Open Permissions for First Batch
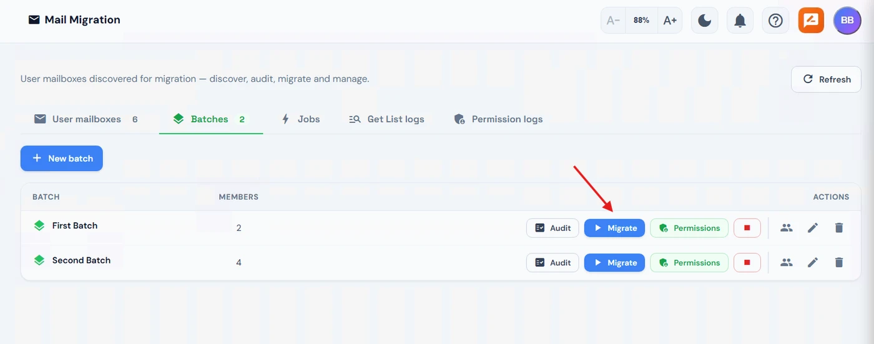 [689, 228]
